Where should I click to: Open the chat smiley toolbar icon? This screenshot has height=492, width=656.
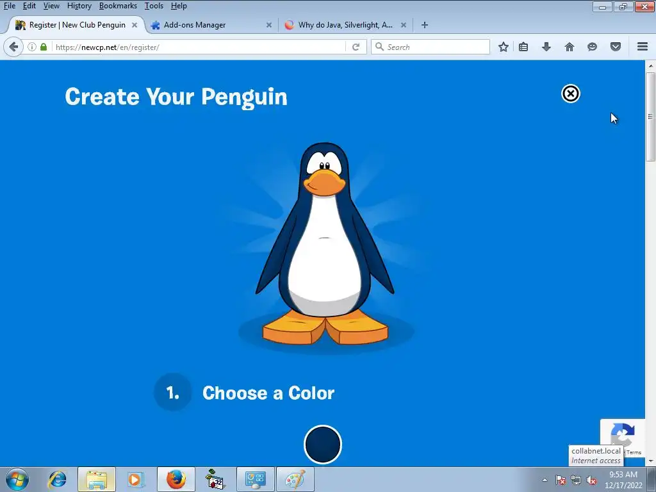592,47
